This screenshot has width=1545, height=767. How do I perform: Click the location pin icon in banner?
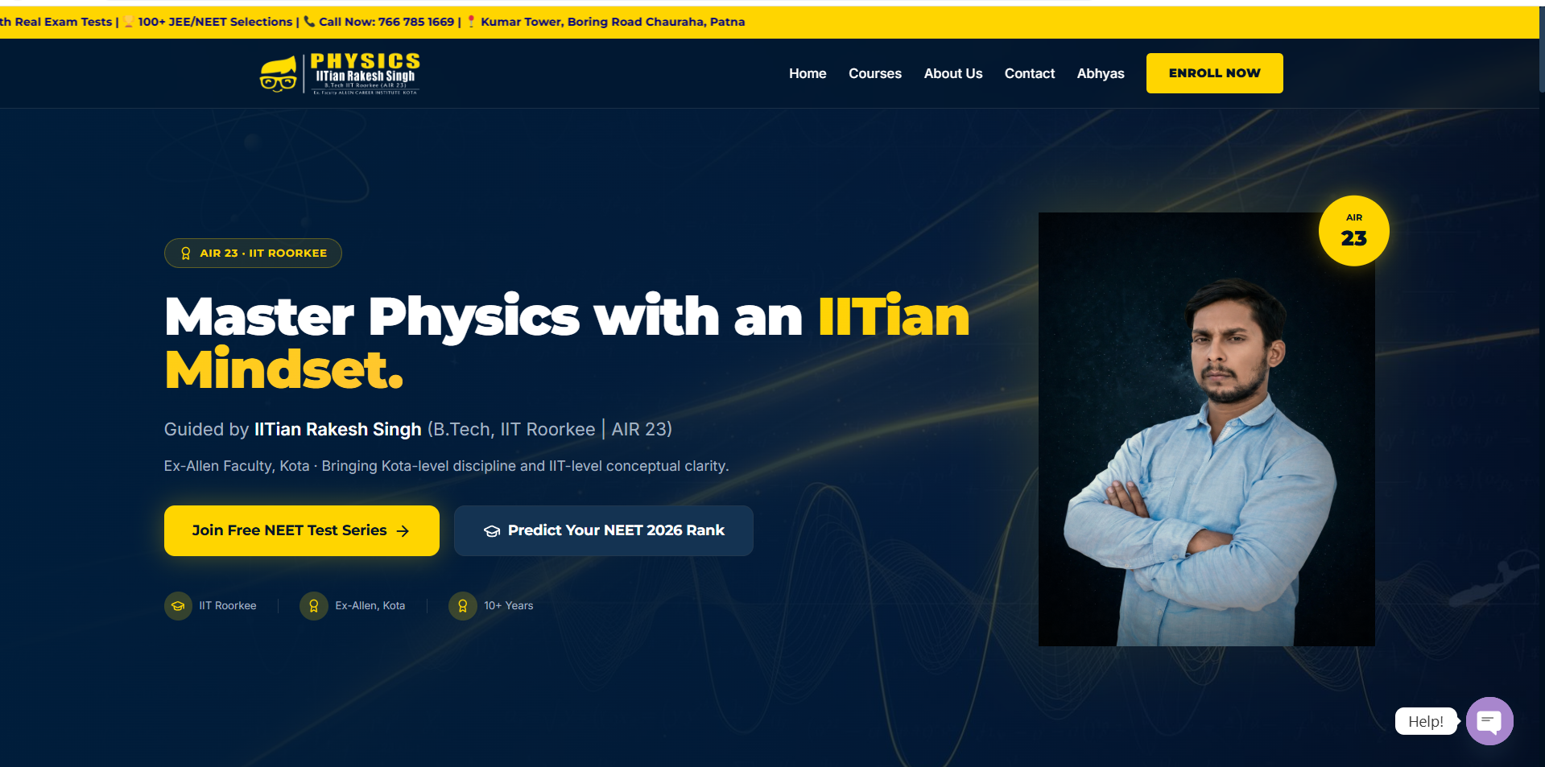click(472, 22)
